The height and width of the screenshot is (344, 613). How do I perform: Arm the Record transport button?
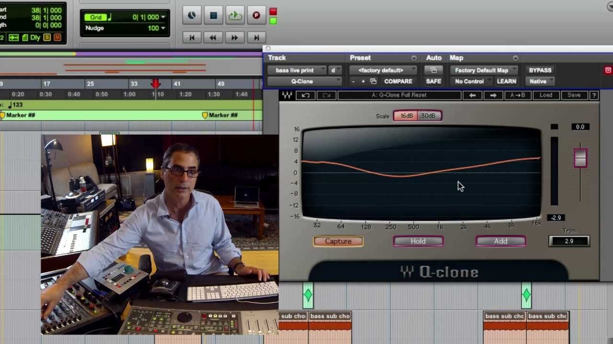click(256, 15)
